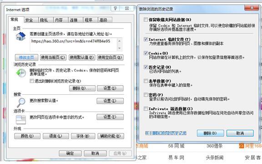
Task: Click the 语言 button
Action: pyautogui.click(x=55, y=136)
